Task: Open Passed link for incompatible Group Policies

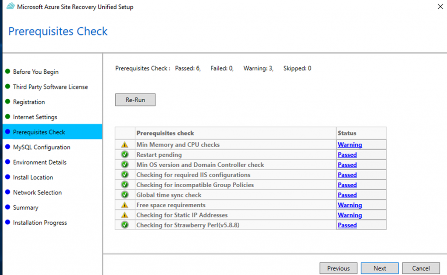Action: click(347, 185)
